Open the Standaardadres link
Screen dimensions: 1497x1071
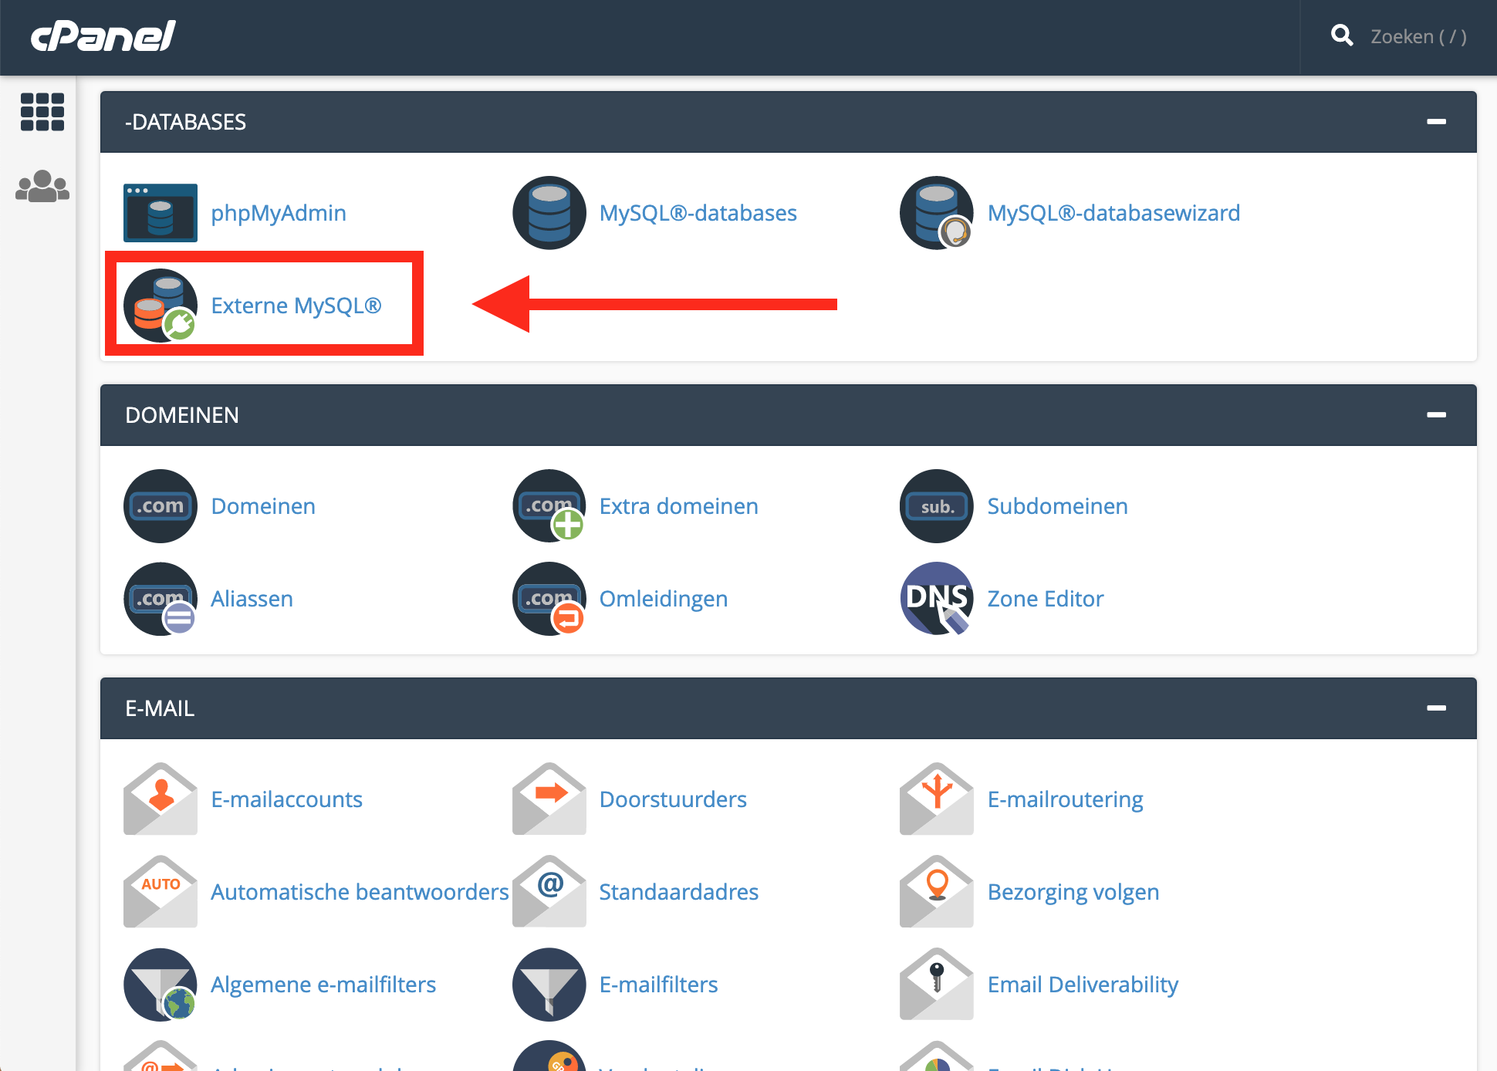point(679,892)
